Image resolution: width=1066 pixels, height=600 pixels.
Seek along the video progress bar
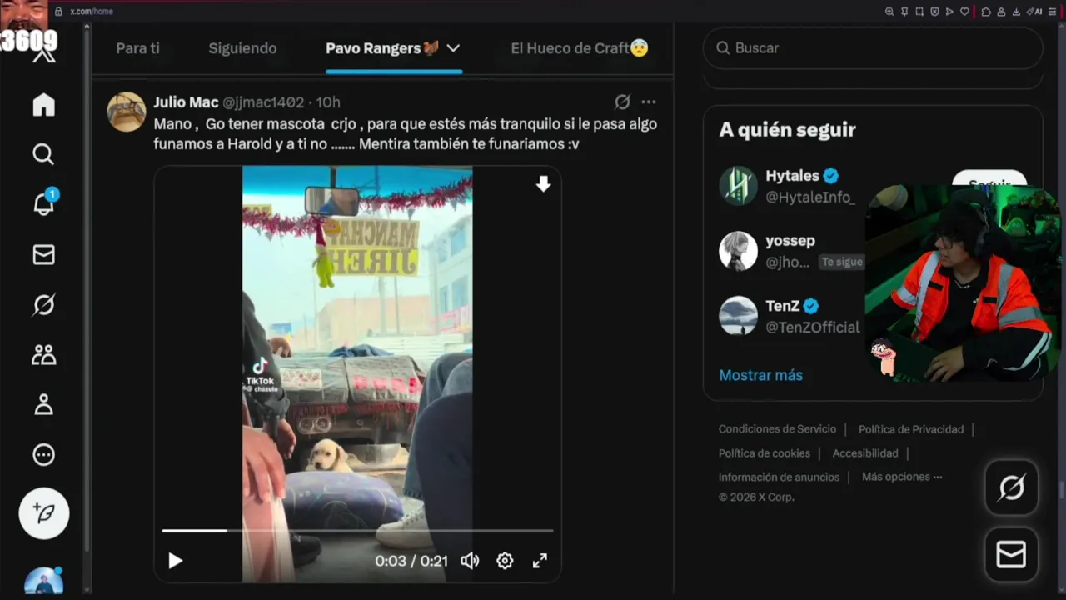(x=357, y=530)
